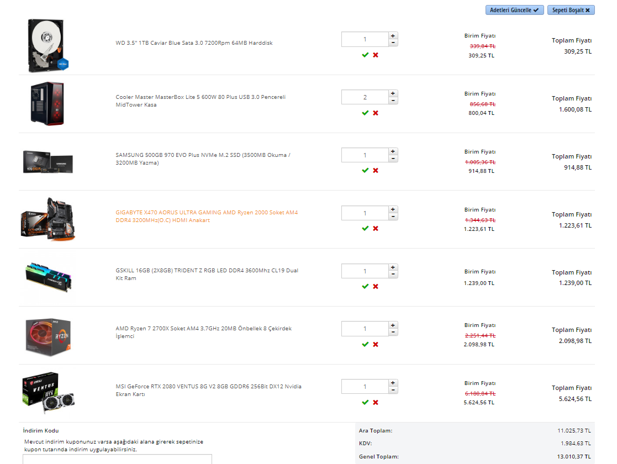
Task: Decrease quantity of WD Caviar Blue harddisk
Action: pos(393,43)
